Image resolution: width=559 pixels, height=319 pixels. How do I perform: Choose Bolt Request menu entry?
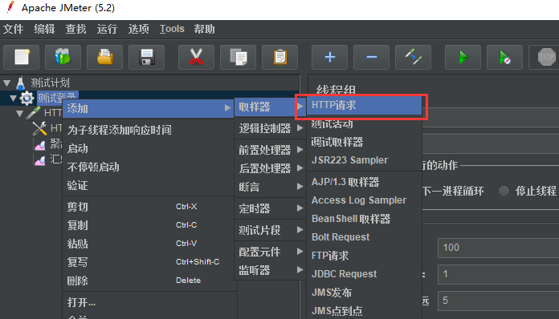pos(364,237)
